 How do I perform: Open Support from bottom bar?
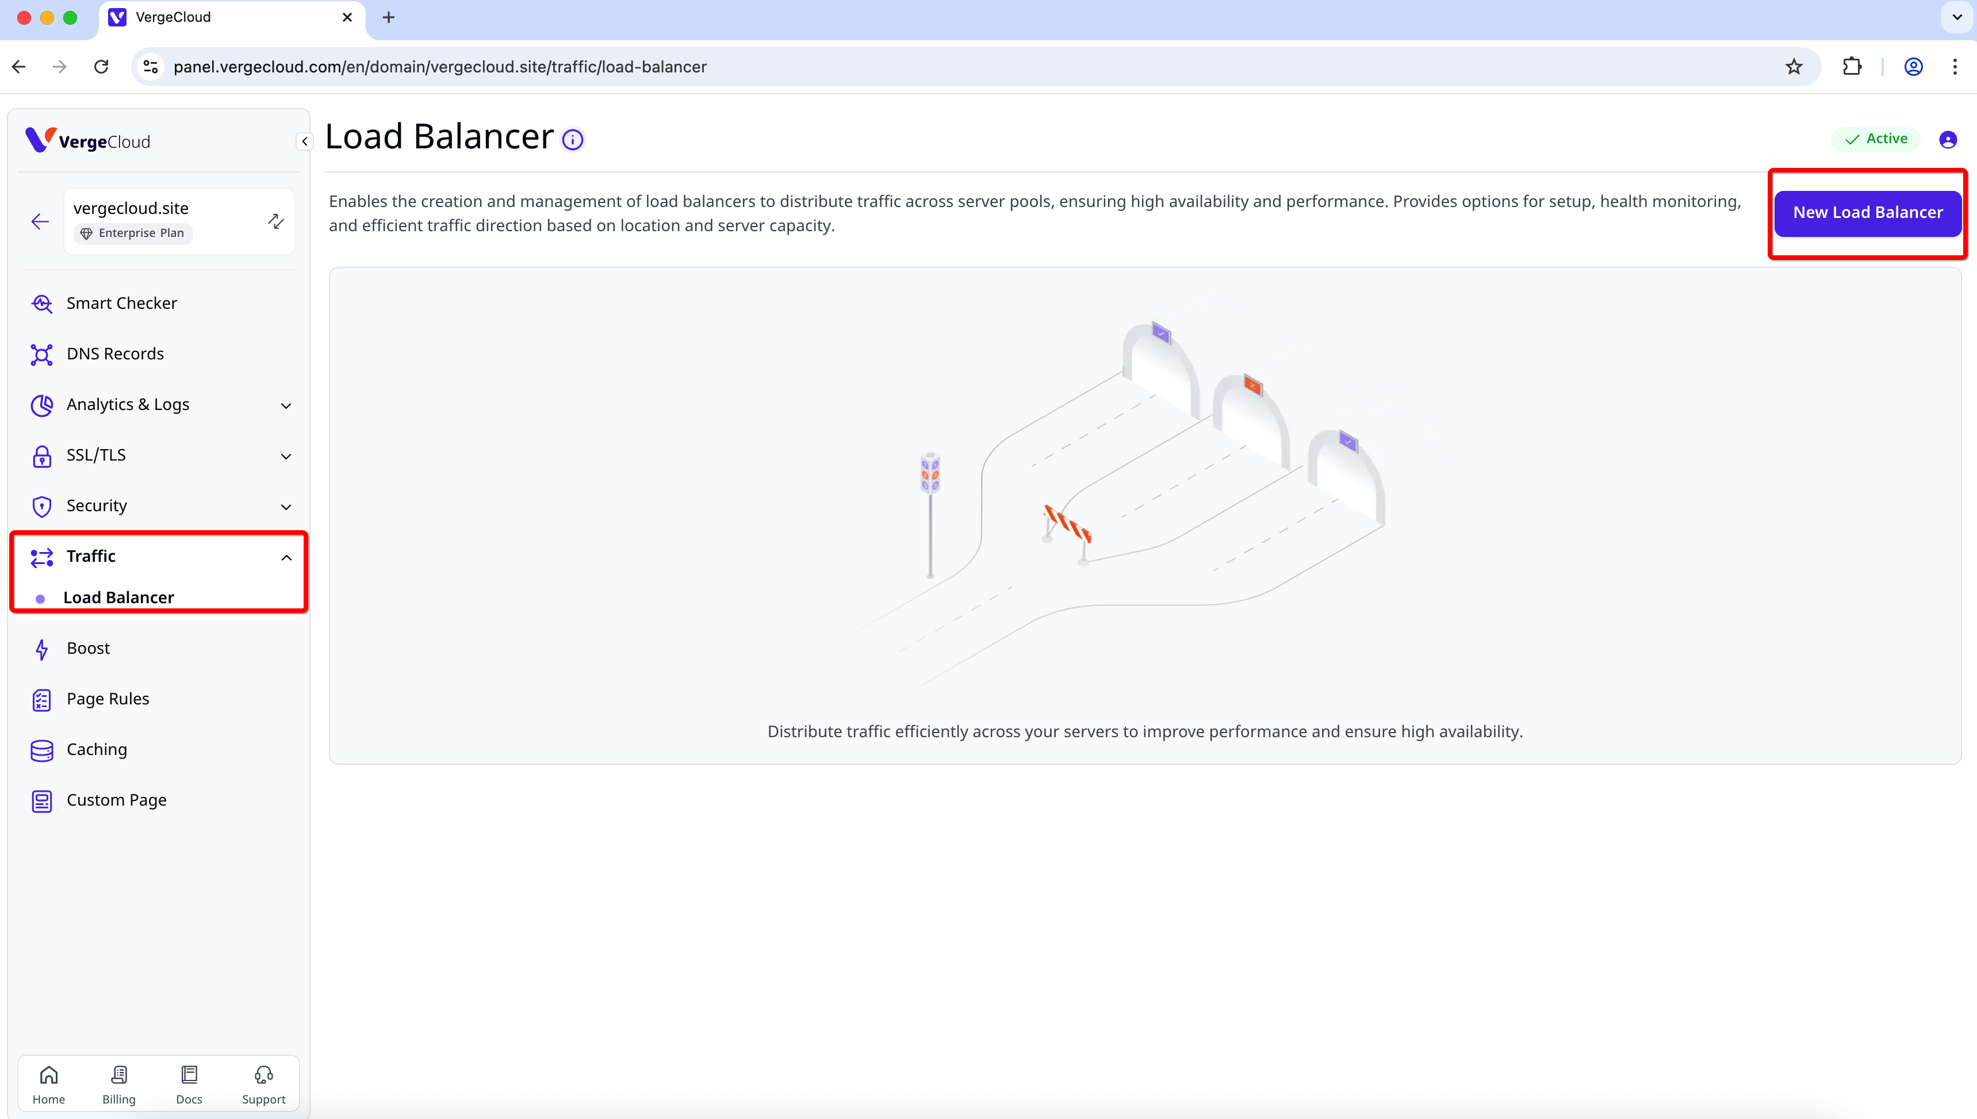[263, 1085]
